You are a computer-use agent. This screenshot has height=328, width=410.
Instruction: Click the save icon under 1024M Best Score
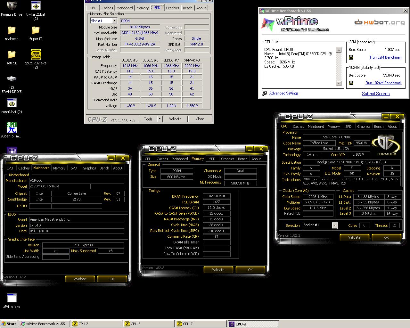[351, 83]
